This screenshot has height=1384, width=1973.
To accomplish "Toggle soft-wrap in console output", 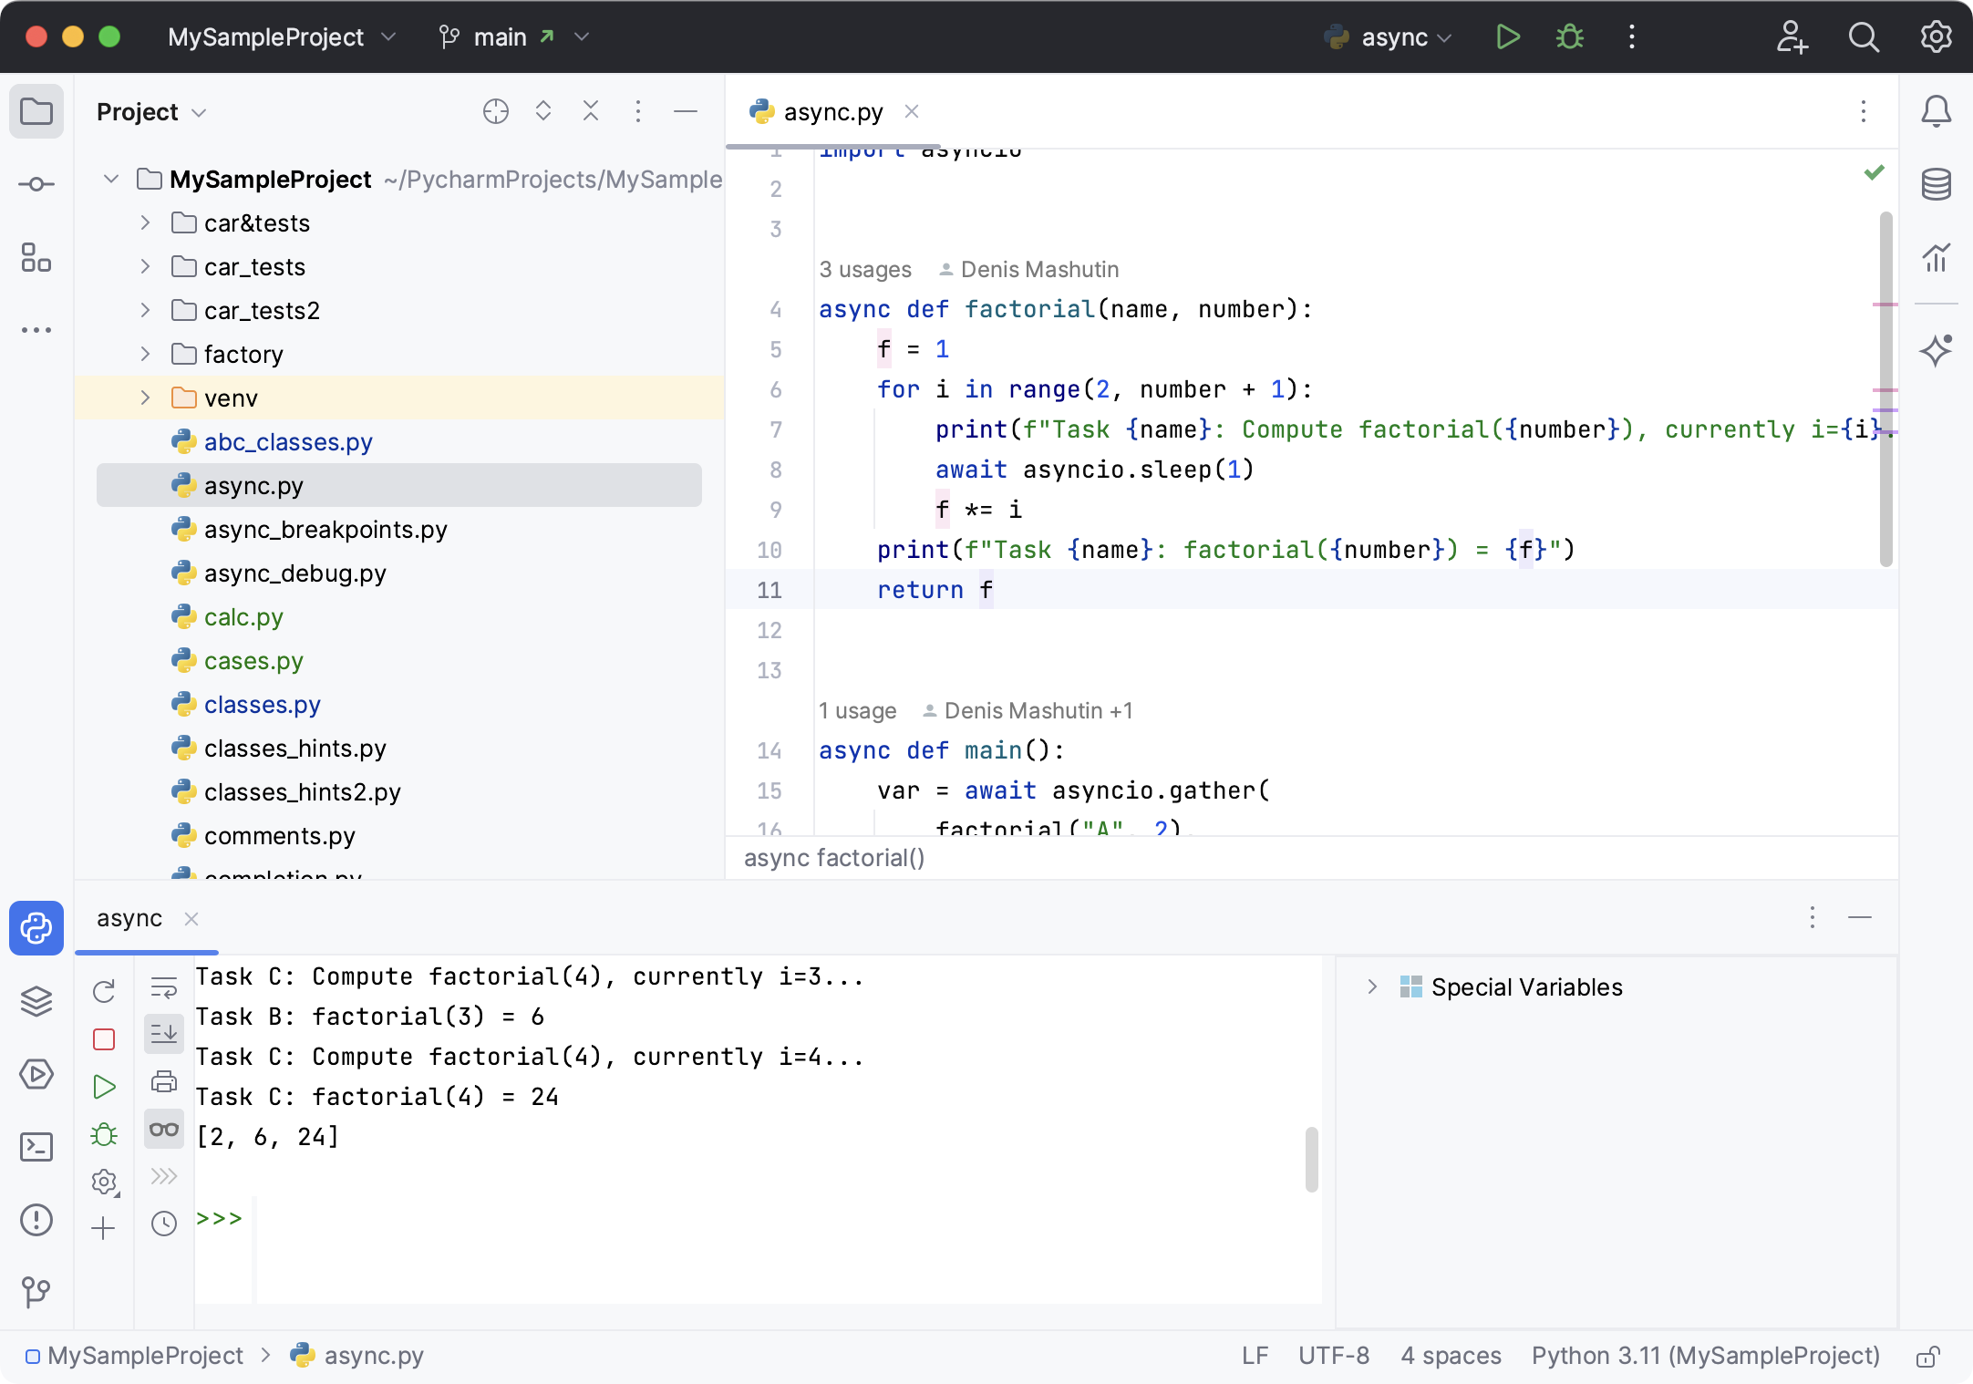I will coord(164,987).
